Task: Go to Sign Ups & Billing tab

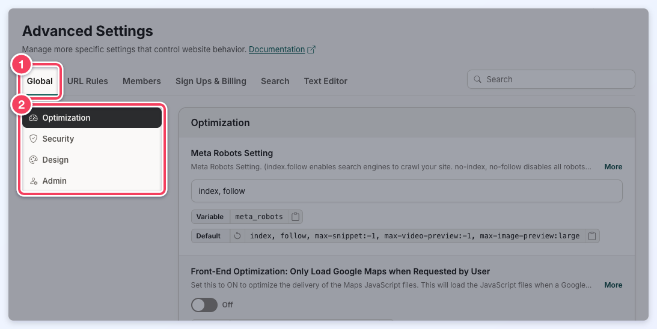Action: 211,81
